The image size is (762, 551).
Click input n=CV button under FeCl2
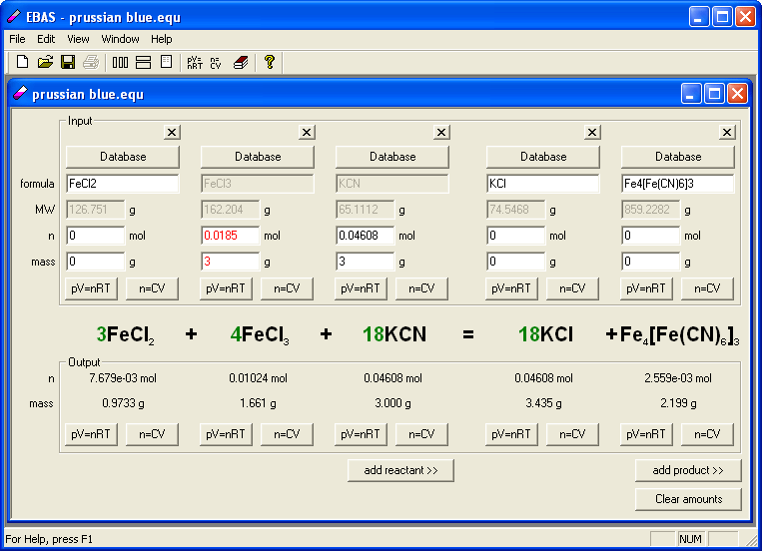click(x=152, y=288)
